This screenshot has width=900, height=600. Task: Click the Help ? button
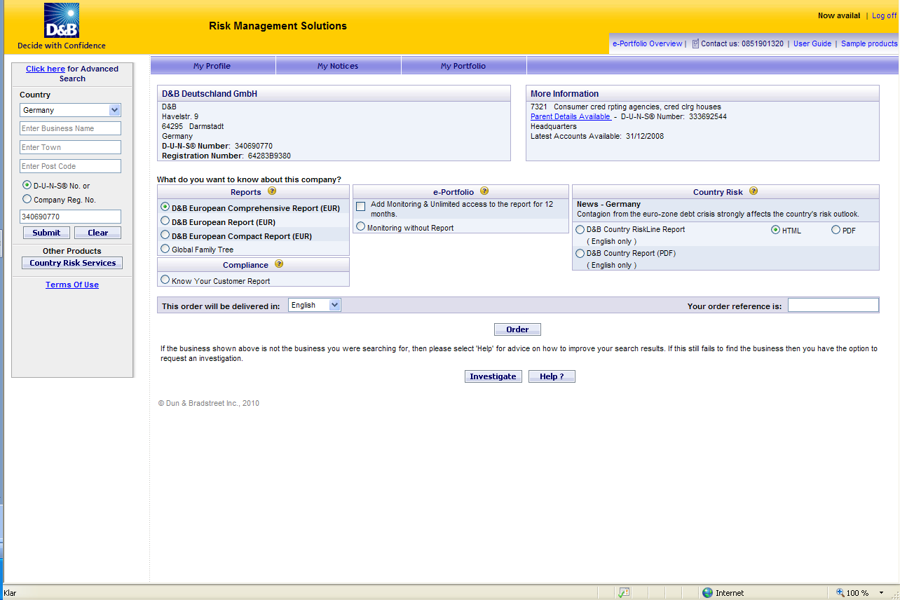click(x=552, y=376)
